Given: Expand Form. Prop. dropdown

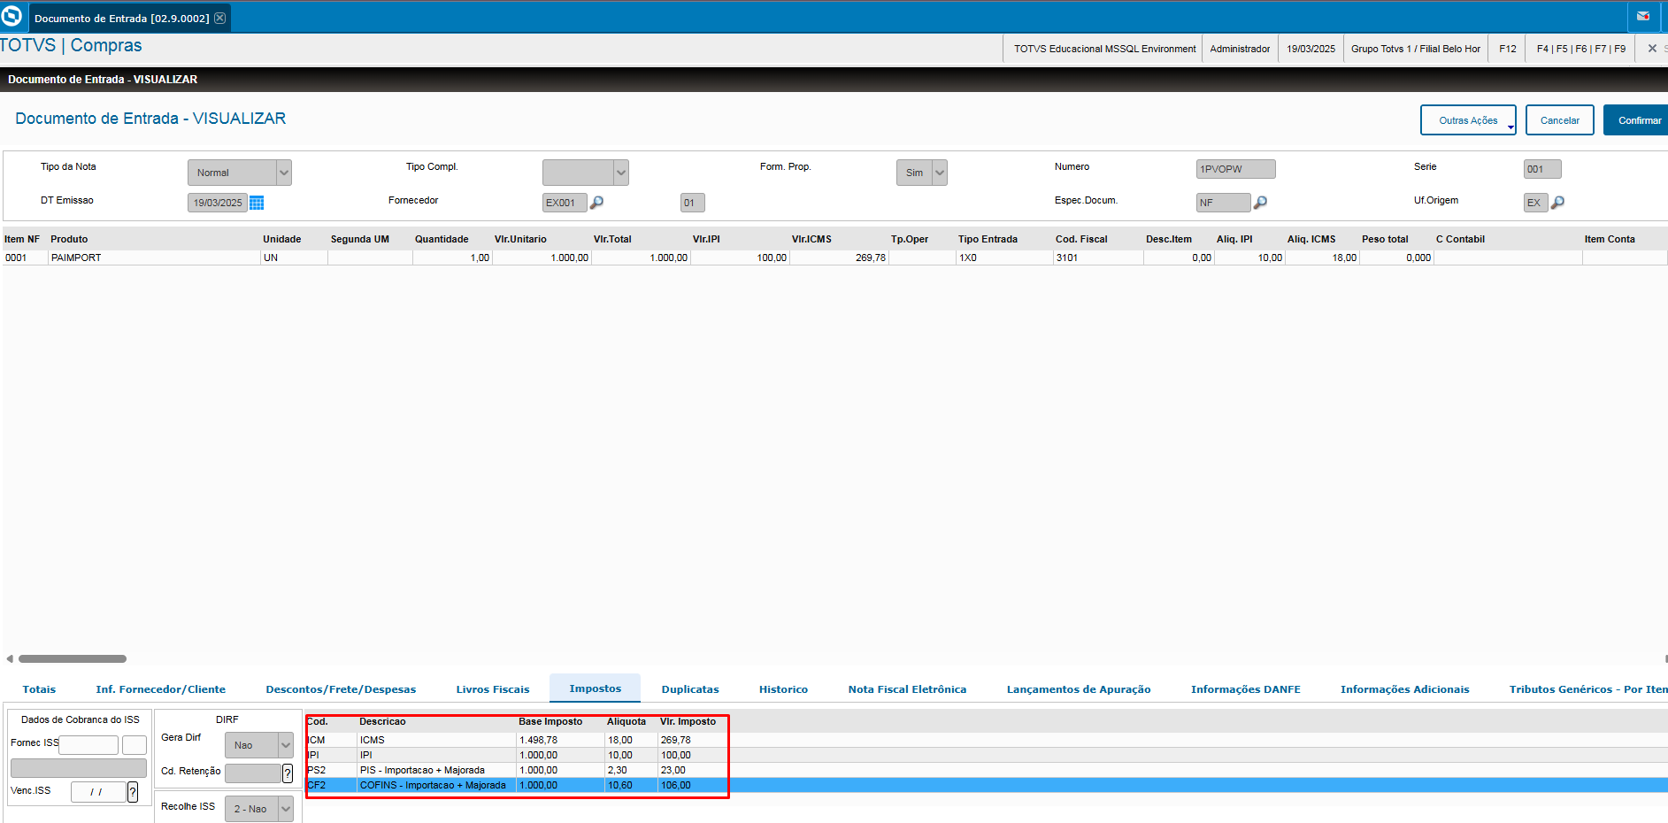Looking at the screenshot, I should coord(940,173).
